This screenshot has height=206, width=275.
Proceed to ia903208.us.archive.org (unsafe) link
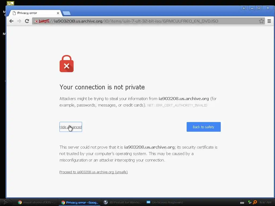[x=93, y=172]
